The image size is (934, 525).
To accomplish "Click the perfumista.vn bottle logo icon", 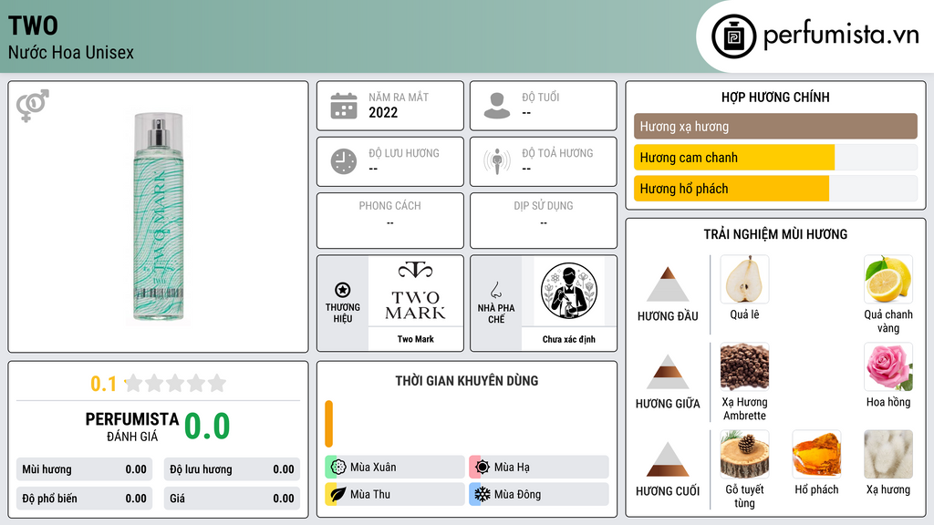I will pyautogui.click(x=733, y=36).
